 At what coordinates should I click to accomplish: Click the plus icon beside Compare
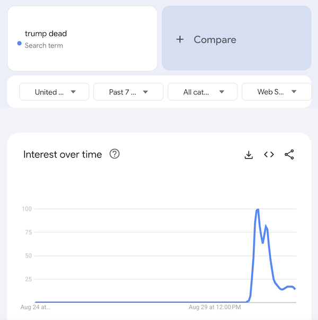[x=180, y=39]
